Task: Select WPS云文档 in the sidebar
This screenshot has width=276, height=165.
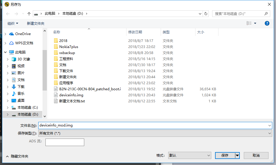Action: 24,43
